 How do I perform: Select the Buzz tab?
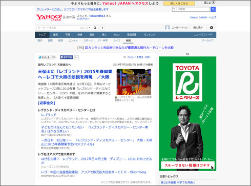(117, 35)
